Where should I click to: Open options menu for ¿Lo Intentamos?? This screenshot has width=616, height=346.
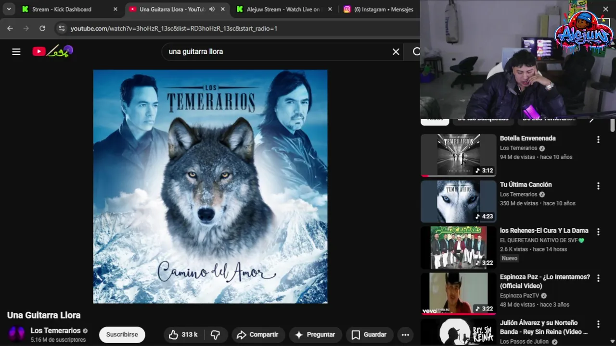(598, 278)
